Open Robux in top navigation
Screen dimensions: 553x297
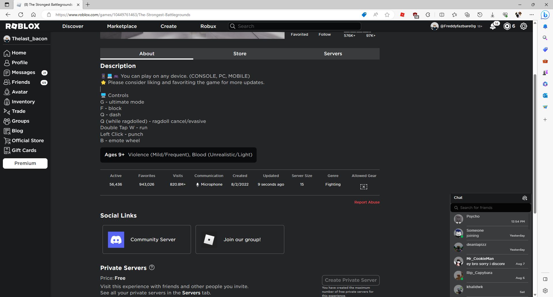[x=208, y=26]
